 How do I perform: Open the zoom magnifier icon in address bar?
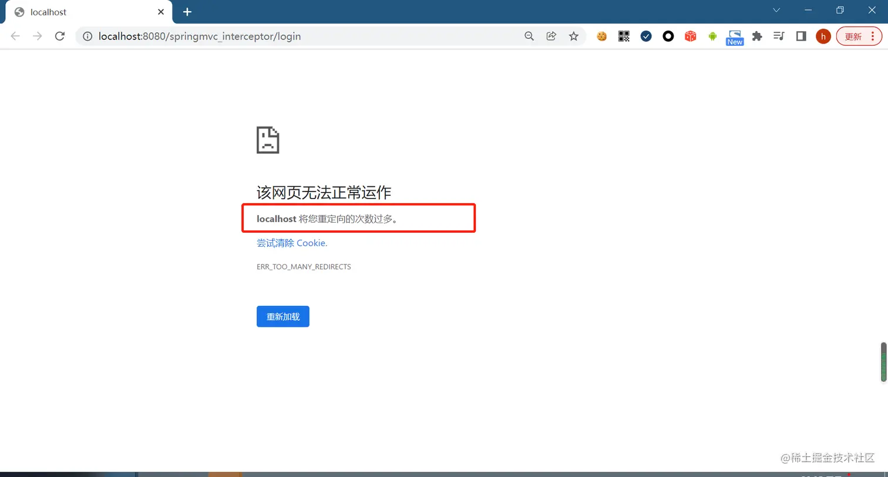click(529, 36)
